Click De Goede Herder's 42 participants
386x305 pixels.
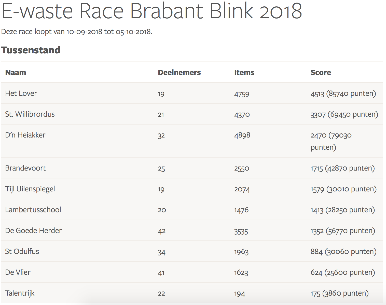(161, 231)
